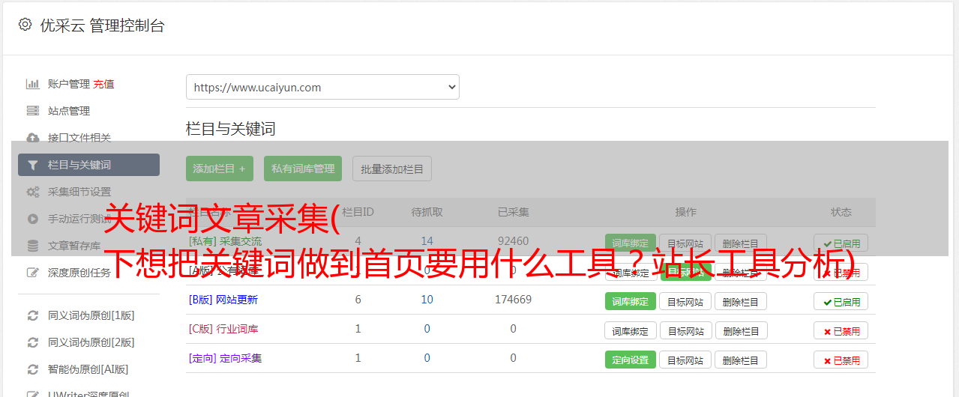
Task: Select 栏目与关键词 sidebar item
Action: 88,165
